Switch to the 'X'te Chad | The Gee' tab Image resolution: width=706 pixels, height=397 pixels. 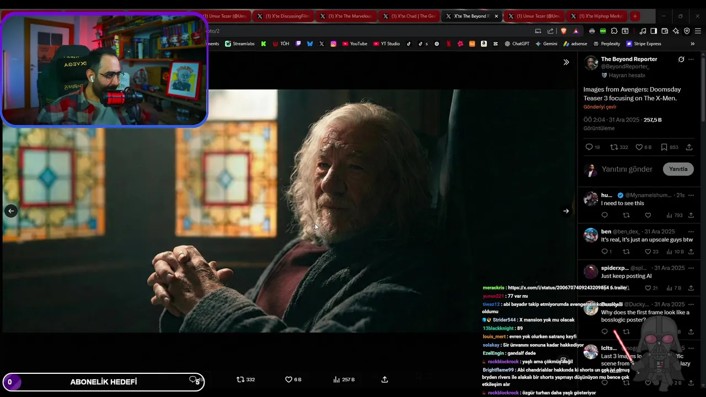click(x=409, y=16)
